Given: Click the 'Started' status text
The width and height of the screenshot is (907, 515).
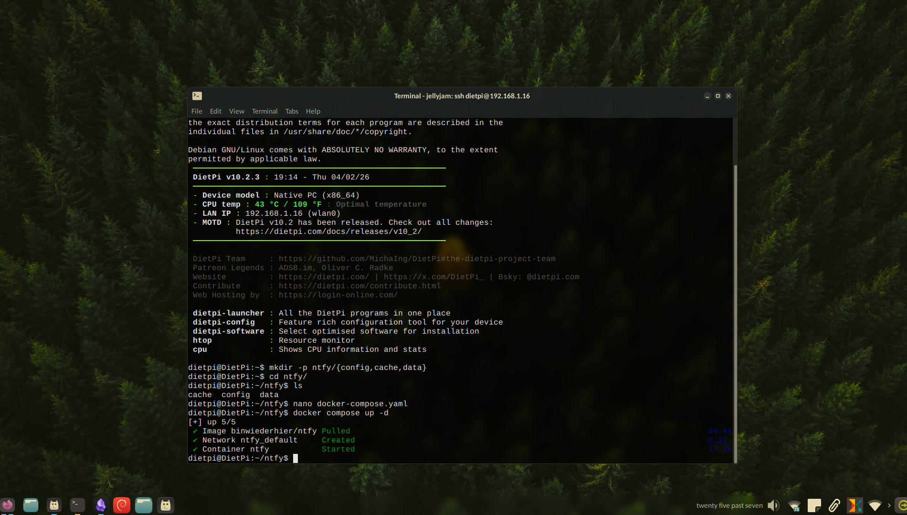Looking at the screenshot, I should pos(338,449).
